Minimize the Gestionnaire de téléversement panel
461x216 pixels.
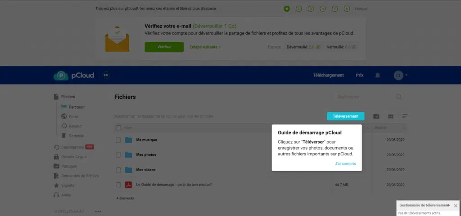(448, 206)
